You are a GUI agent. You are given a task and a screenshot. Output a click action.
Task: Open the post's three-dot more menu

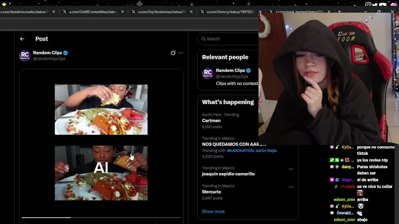coord(180,53)
